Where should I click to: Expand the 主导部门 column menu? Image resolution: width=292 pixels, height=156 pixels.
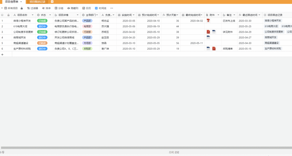97,15
